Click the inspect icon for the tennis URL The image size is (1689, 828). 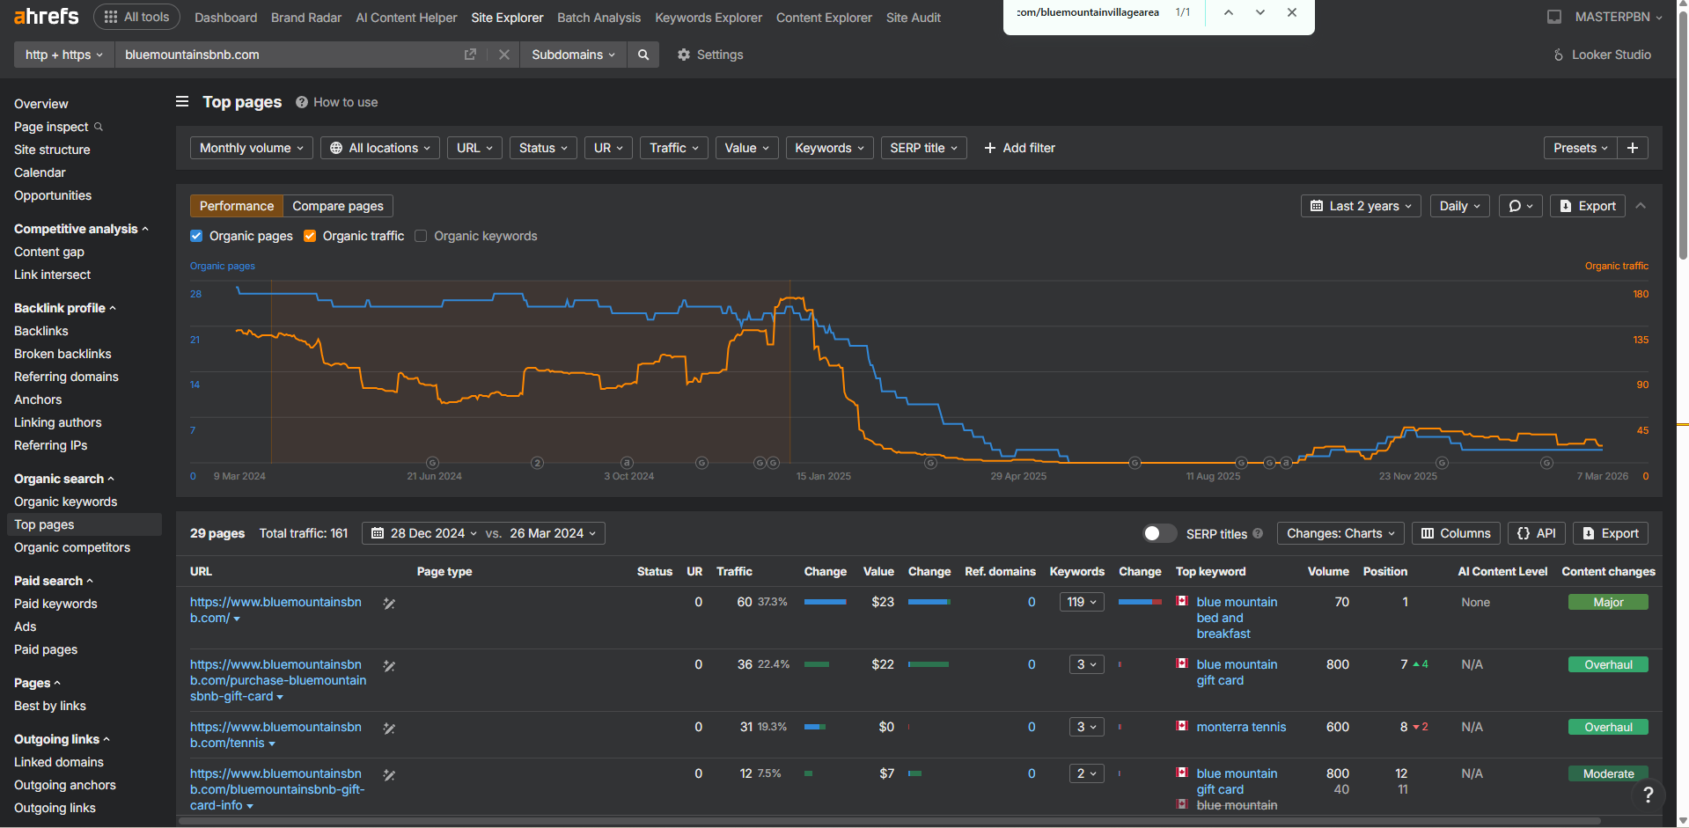(389, 729)
